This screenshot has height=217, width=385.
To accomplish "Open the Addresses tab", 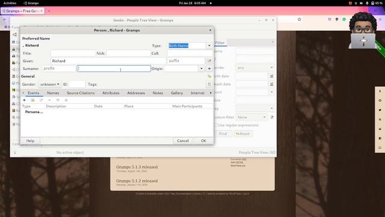I will tap(136, 93).
